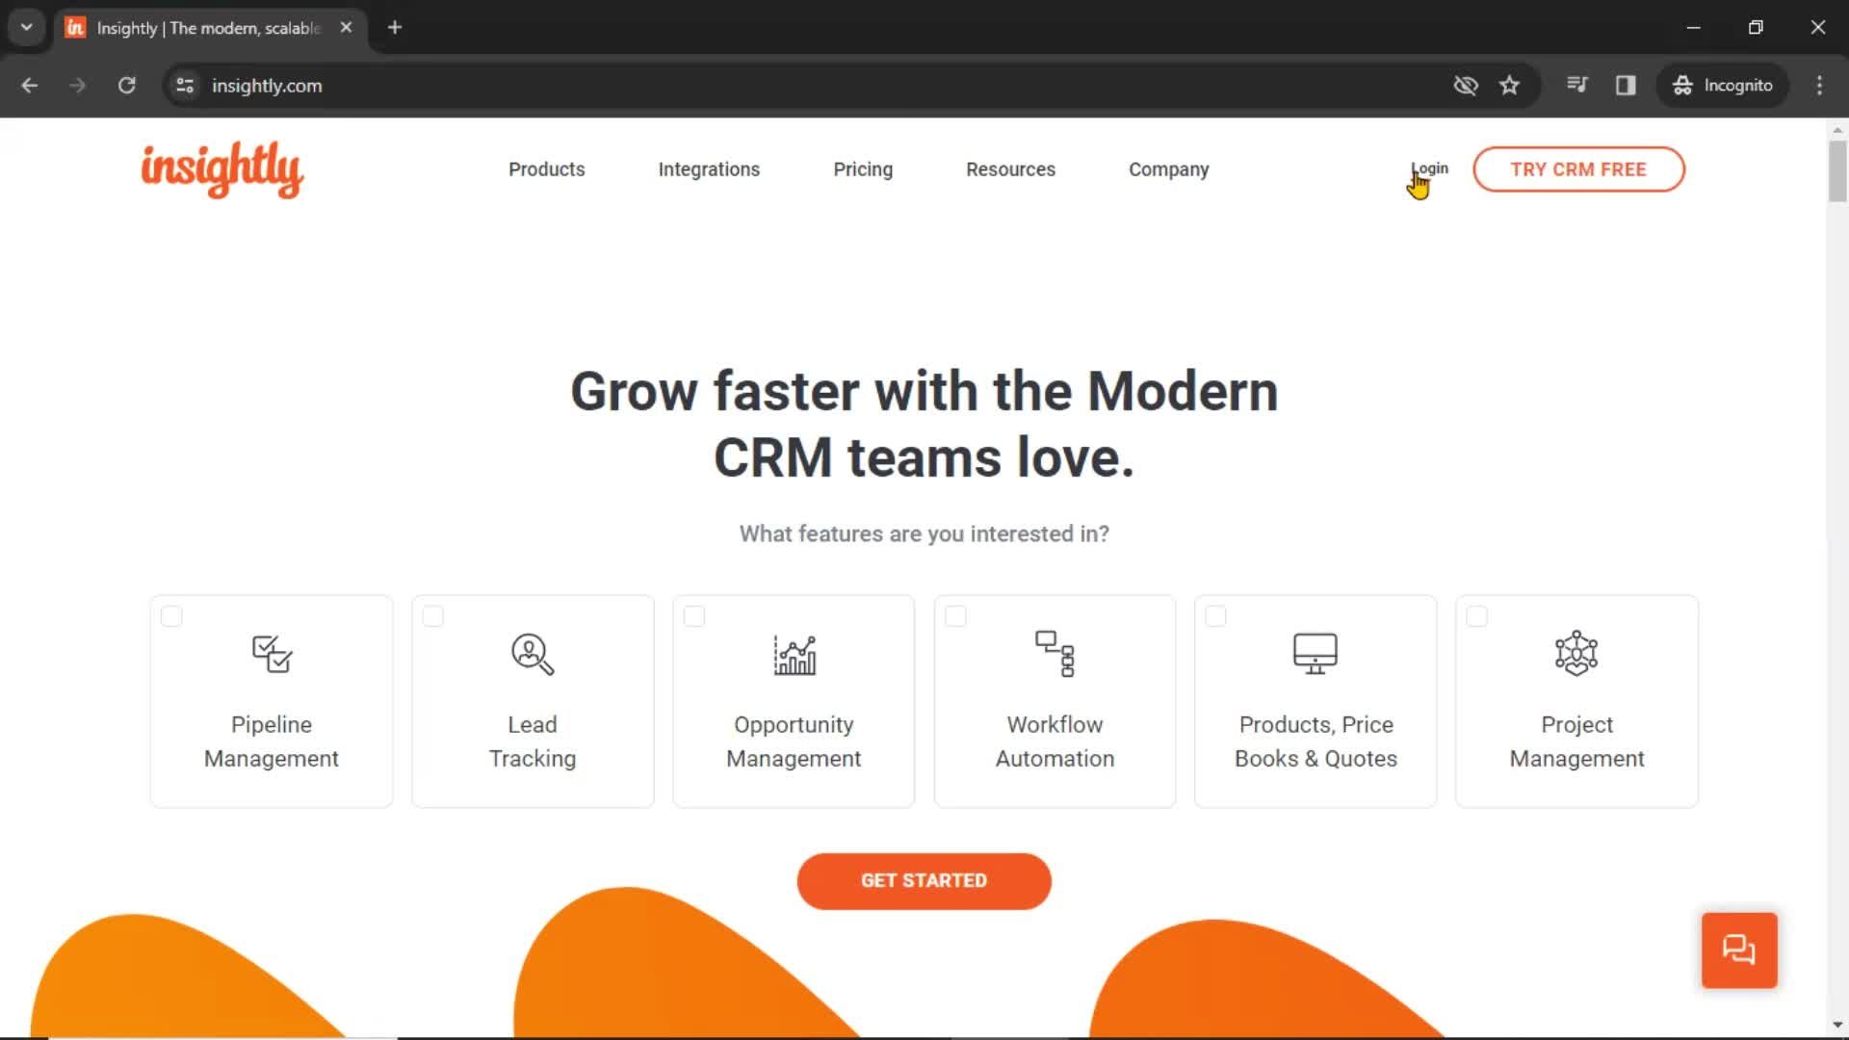Expand the Products menu dropdown
Image resolution: width=1849 pixels, height=1040 pixels.
click(x=545, y=169)
